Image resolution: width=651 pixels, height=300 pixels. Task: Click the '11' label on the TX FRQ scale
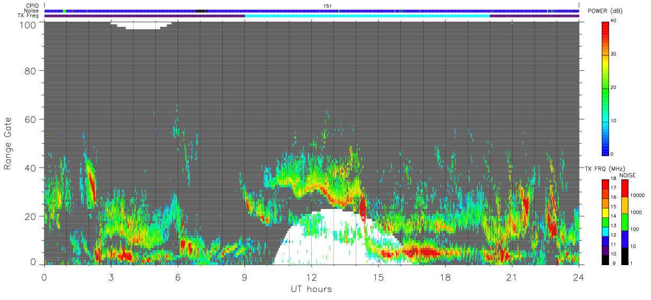pos(614,245)
